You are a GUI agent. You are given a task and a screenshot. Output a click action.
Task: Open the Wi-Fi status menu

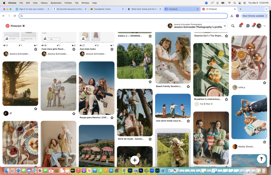(x=229, y=3)
